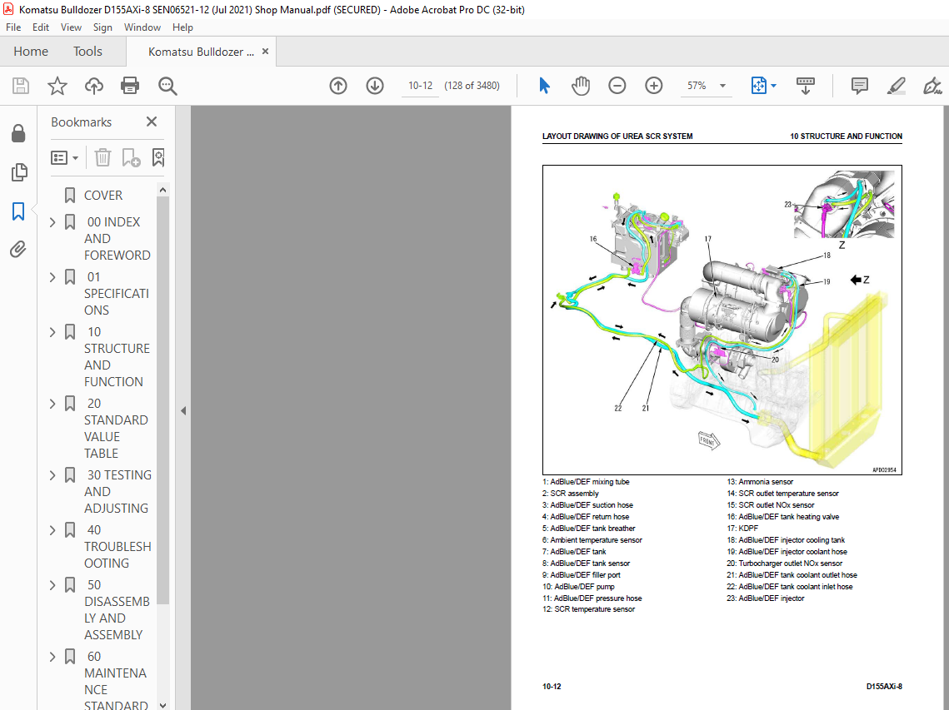The height and width of the screenshot is (710, 949).
Task: Open the Sign menu
Action: (102, 27)
